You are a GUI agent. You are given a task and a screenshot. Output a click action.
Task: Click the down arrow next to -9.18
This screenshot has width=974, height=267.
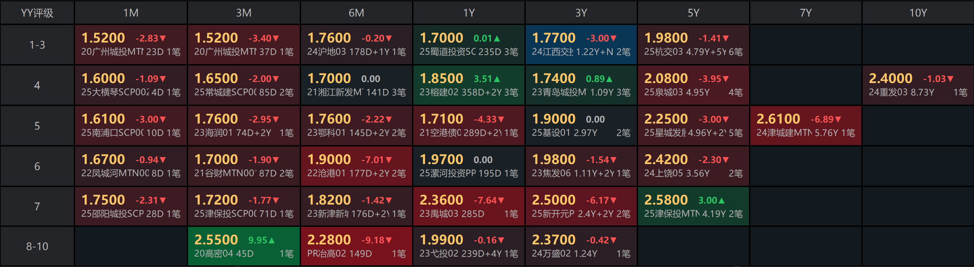pos(389,240)
